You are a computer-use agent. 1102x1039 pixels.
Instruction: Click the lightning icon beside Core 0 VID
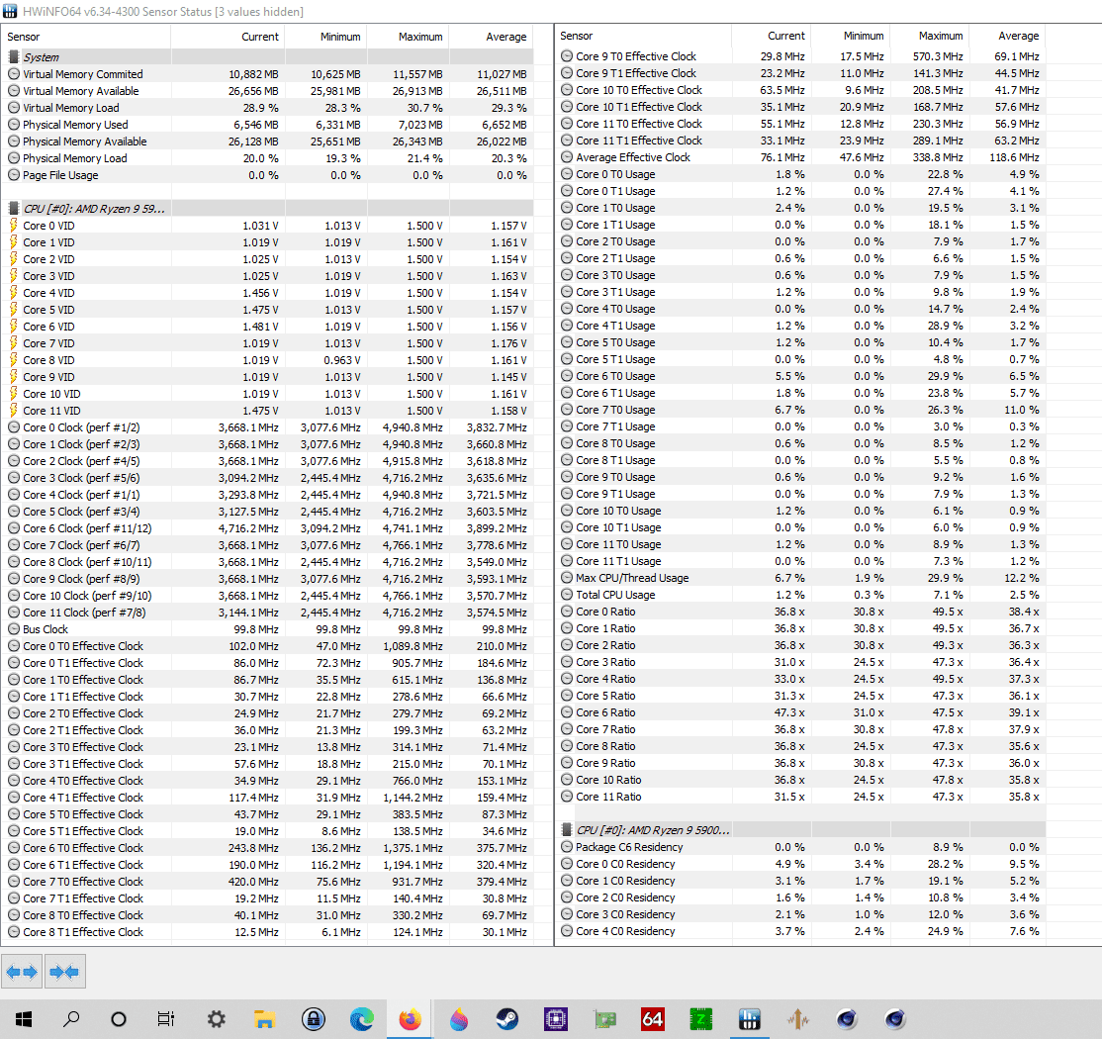13,225
